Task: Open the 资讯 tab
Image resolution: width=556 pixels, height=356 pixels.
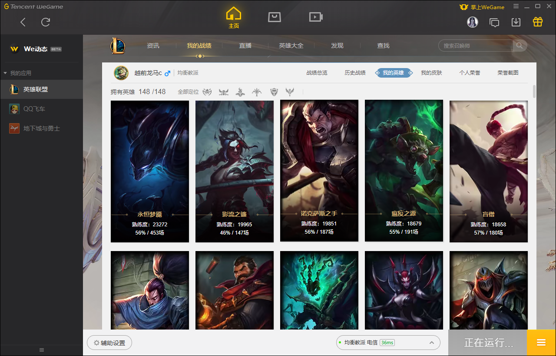Action: (x=153, y=46)
